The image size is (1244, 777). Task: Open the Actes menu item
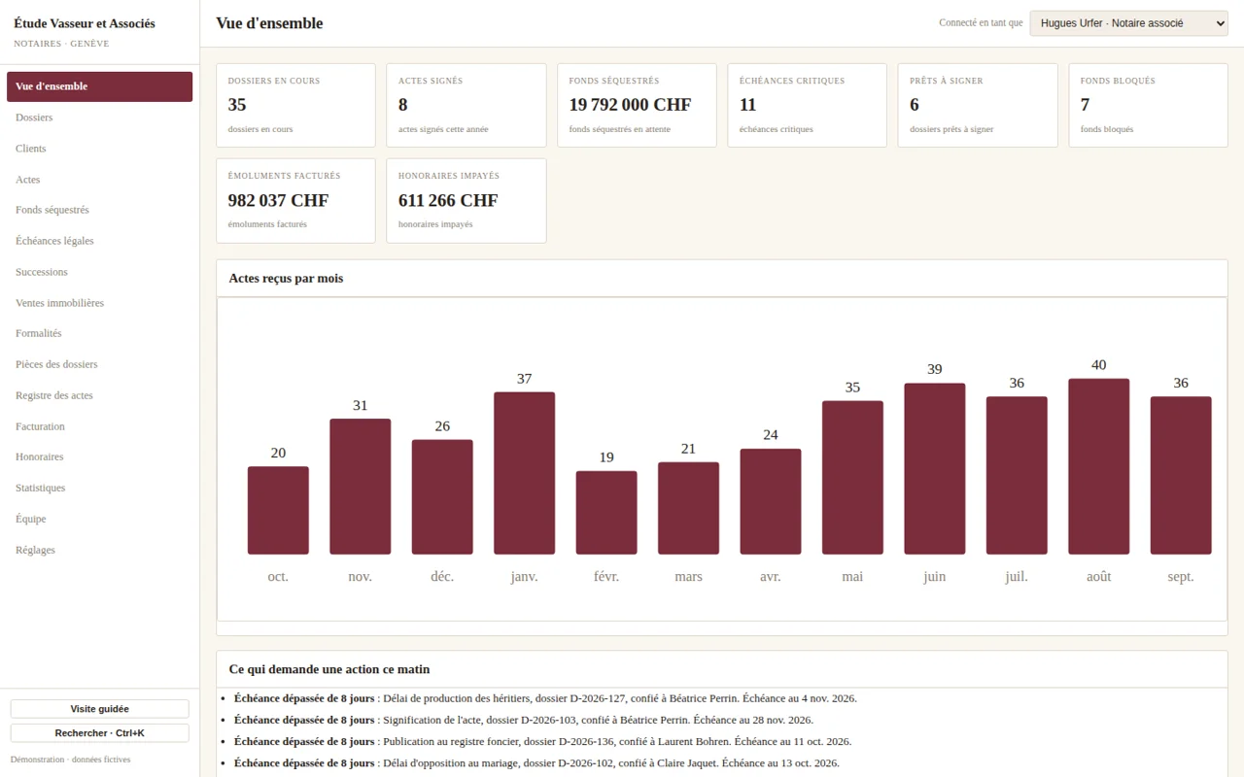pyautogui.click(x=99, y=180)
